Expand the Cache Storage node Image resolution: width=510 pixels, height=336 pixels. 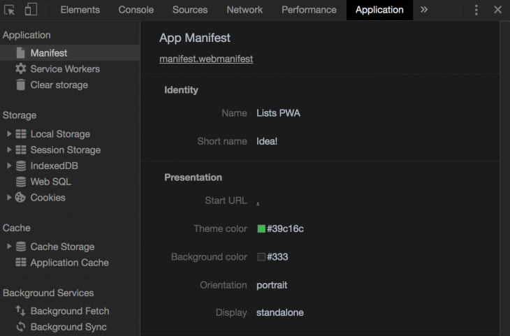click(x=9, y=247)
